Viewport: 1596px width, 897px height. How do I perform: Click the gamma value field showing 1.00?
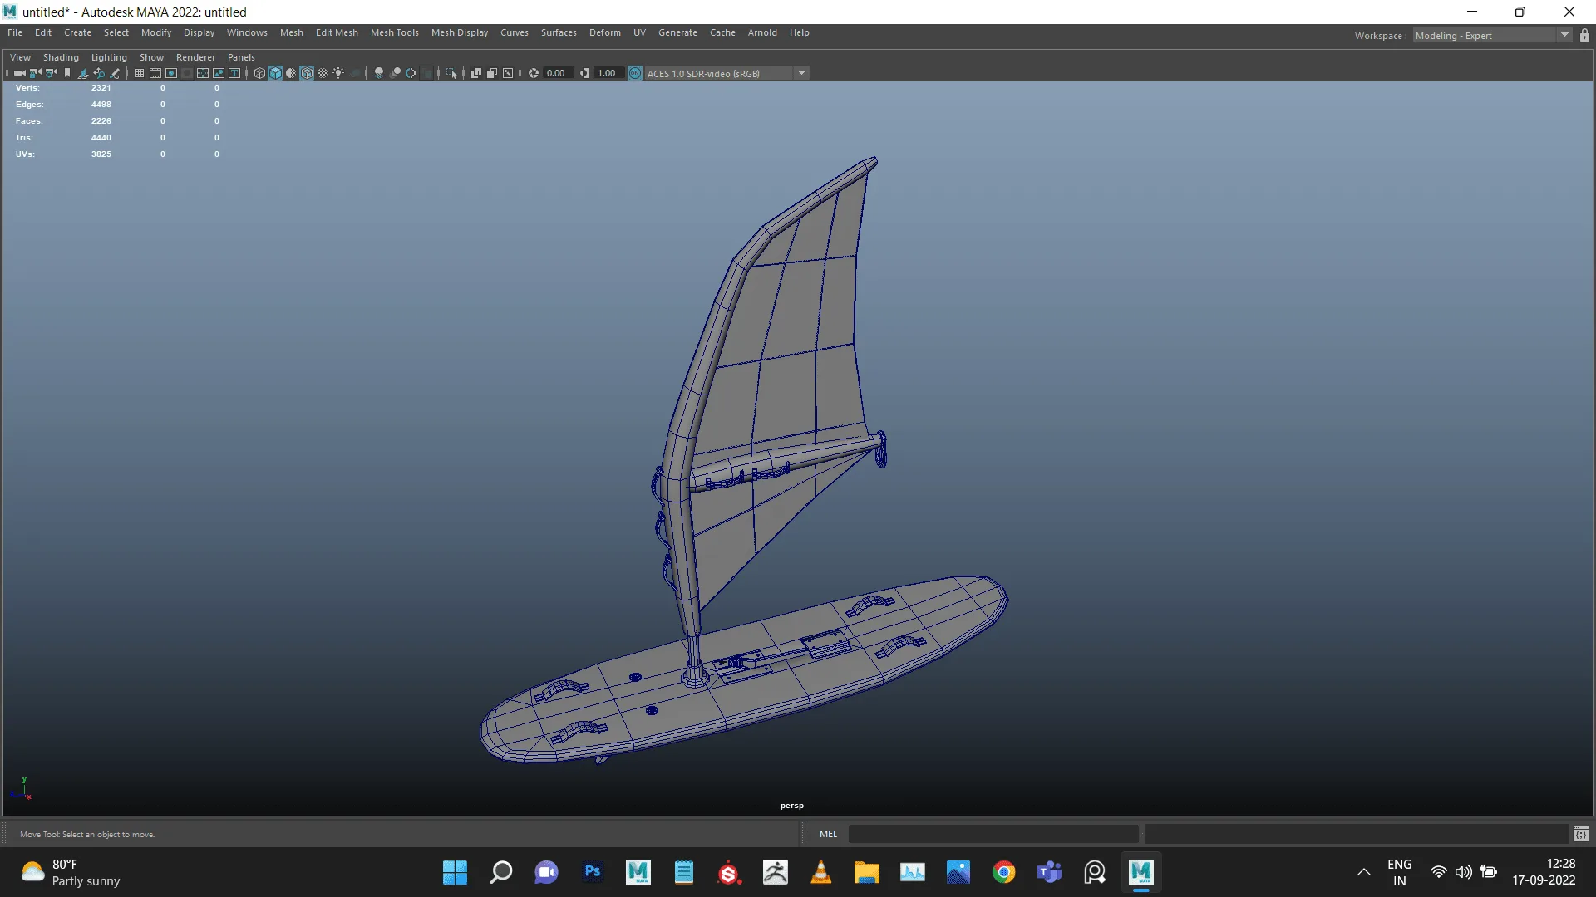[x=607, y=73]
